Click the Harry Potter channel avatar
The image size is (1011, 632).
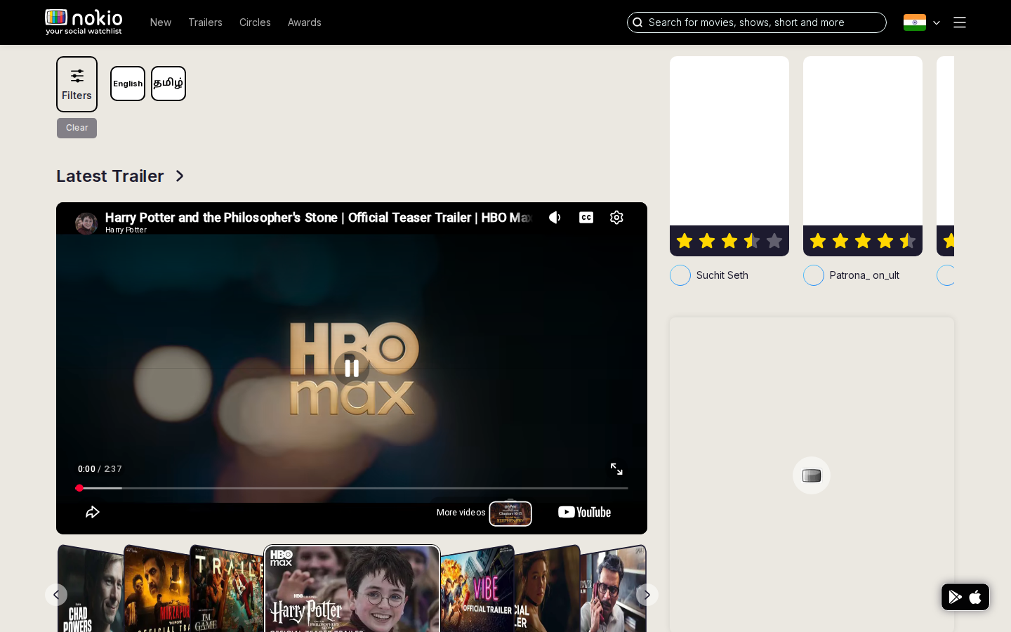point(86,223)
